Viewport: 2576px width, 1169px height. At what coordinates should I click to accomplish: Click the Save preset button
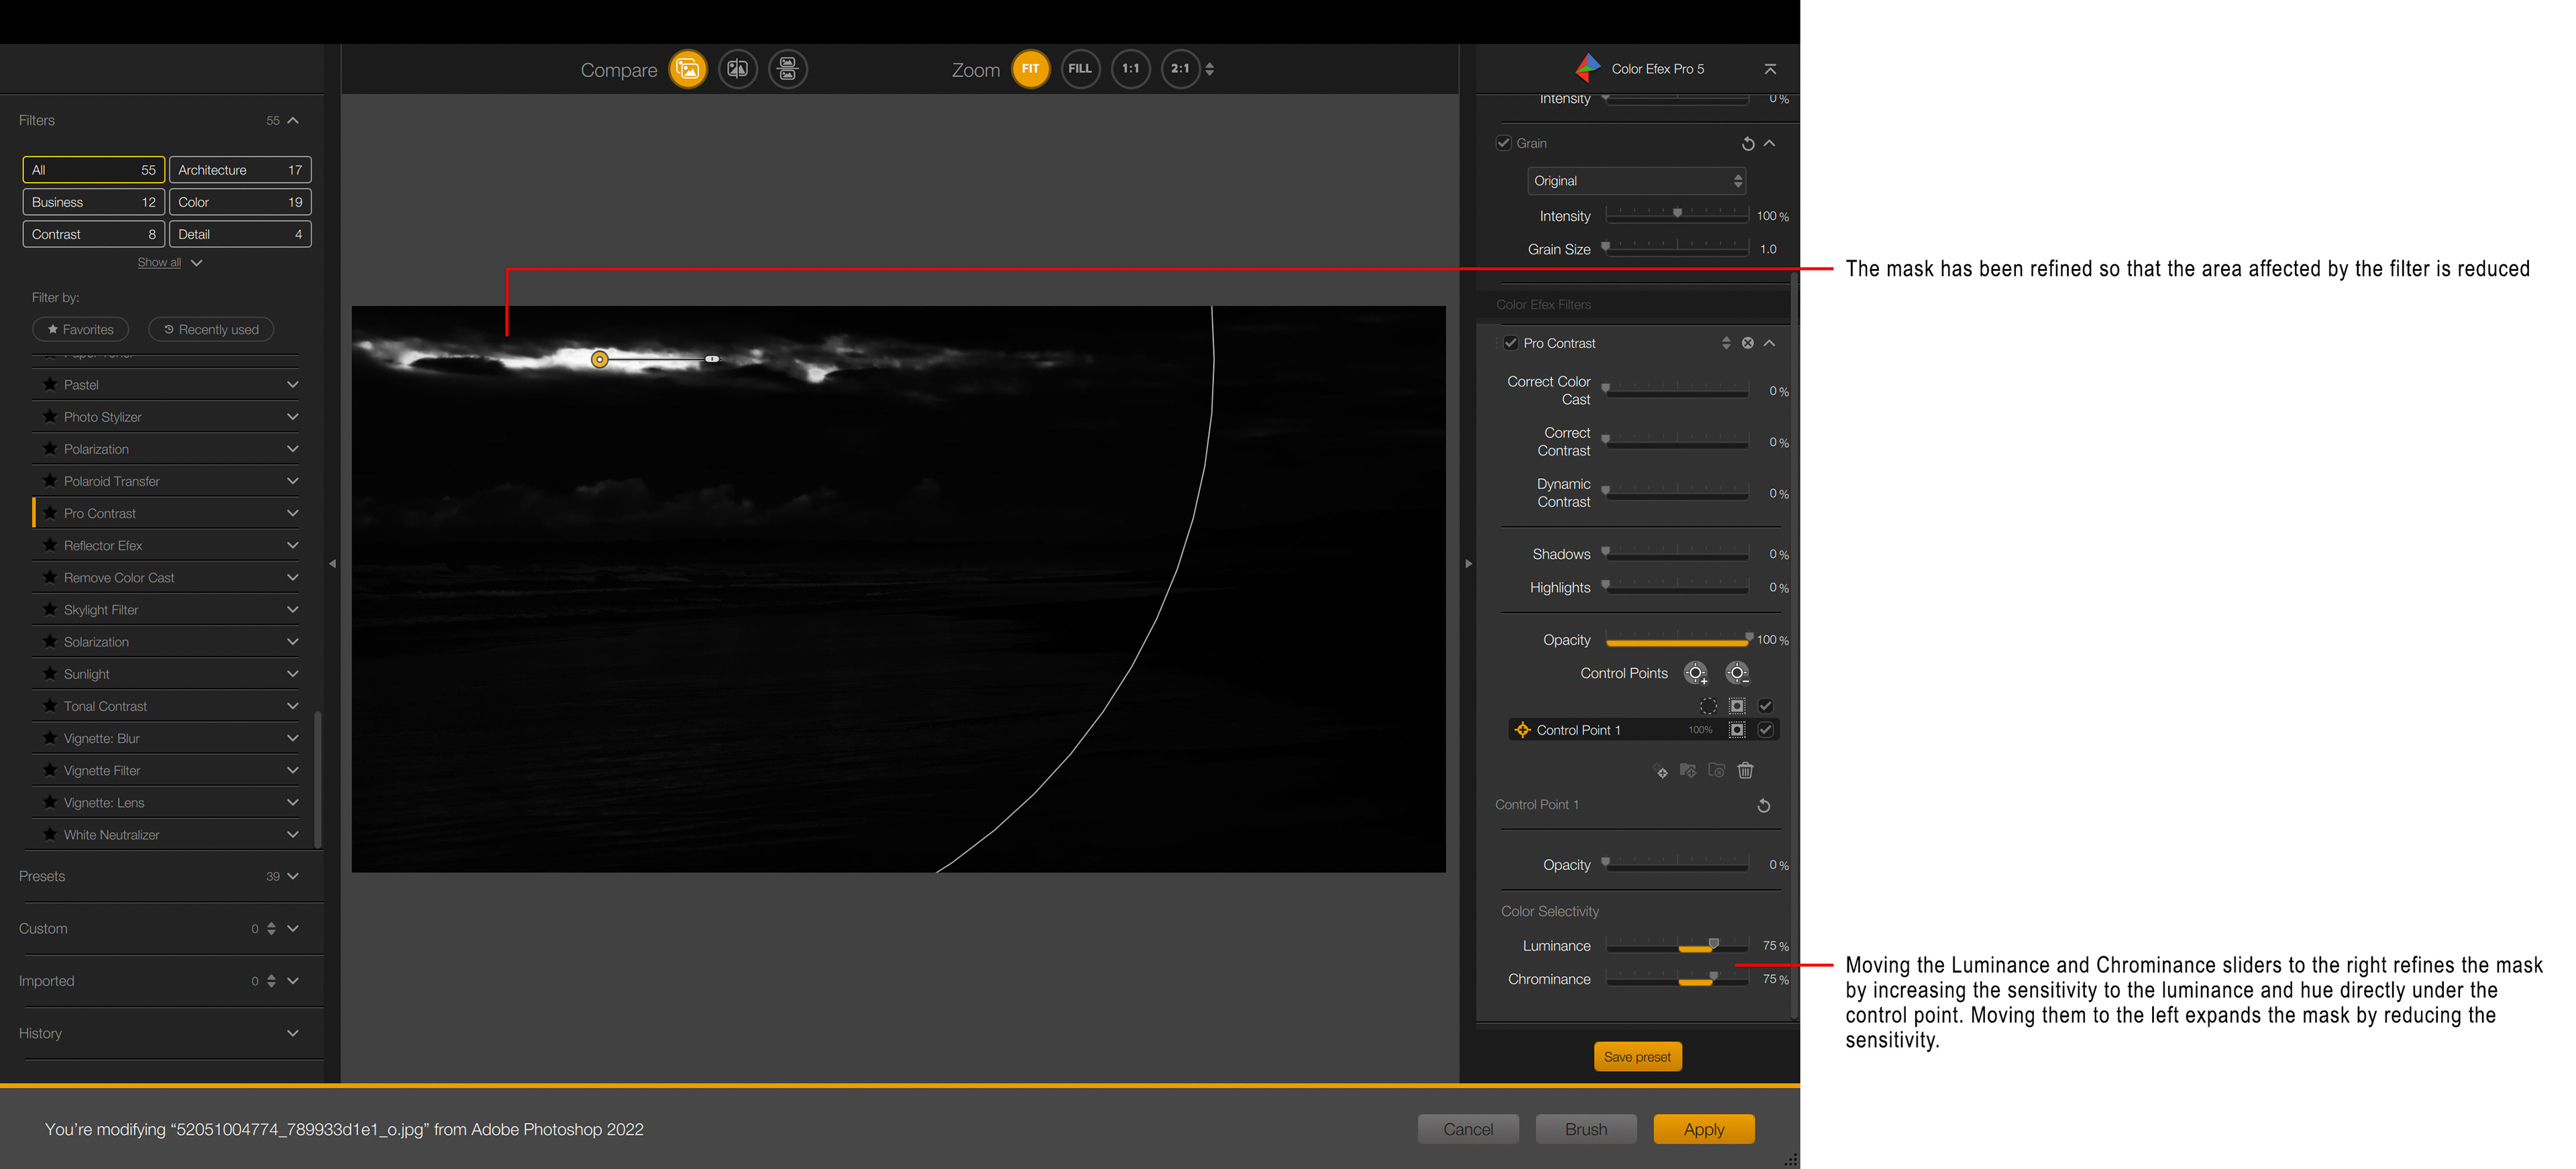pyautogui.click(x=1637, y=1057)
